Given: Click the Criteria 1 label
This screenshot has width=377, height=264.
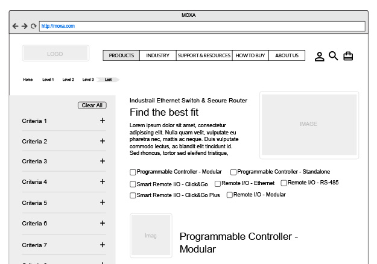Looking at the screenshot, I should tap(34, 121).
